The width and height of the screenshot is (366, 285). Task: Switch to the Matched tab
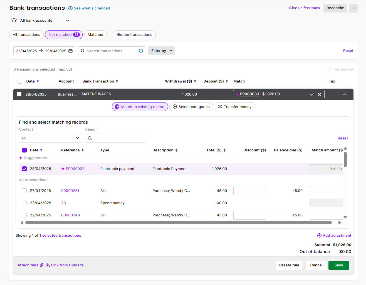click(x=95, y=35)
